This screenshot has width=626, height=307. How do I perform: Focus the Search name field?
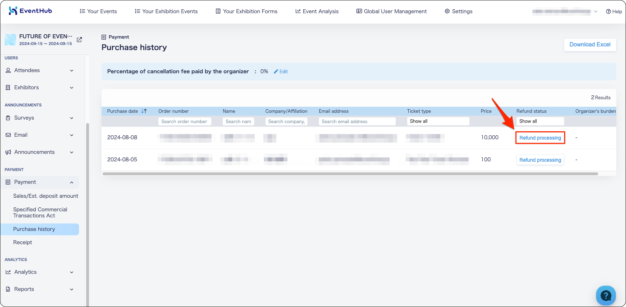pyautogui.click(x=238, y=121)
